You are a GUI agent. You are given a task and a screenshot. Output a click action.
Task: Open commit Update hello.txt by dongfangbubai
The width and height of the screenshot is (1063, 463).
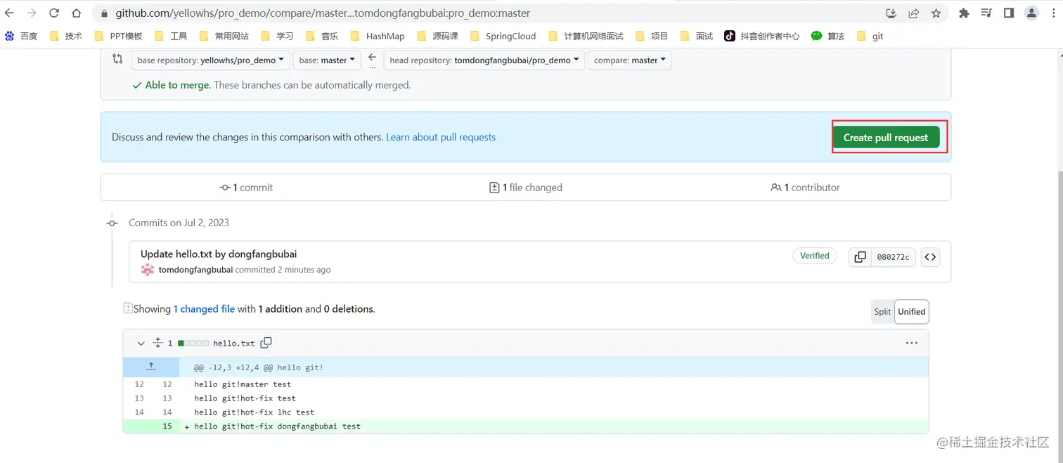point(219,254)
